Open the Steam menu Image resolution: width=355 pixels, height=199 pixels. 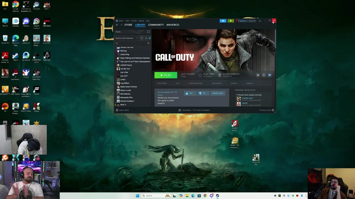(121, 21)
